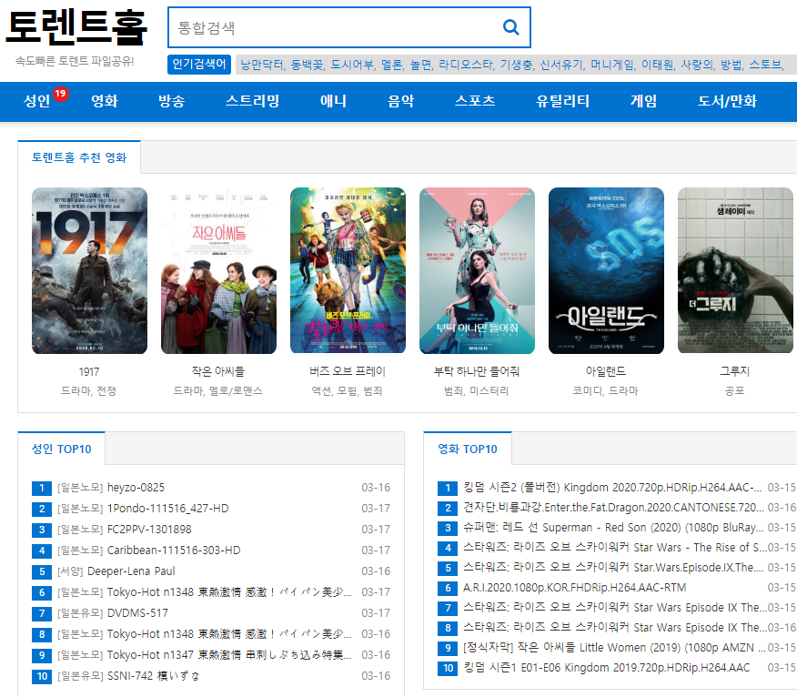Click the 그루지 movie poster

(735, 270)
